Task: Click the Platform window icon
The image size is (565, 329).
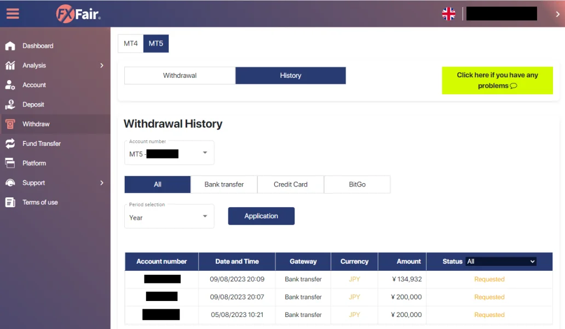Action: click(x=10, y=163)
